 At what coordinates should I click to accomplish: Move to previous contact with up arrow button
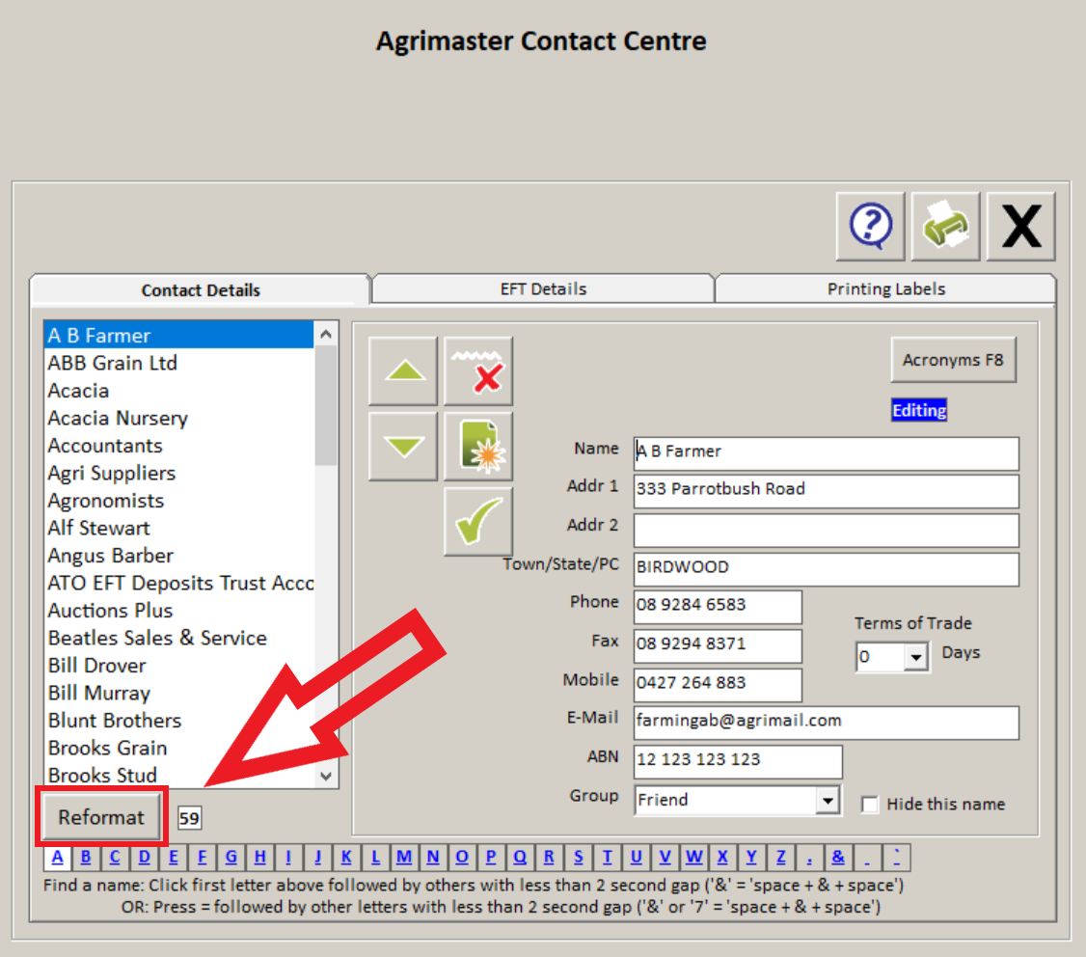403,370
